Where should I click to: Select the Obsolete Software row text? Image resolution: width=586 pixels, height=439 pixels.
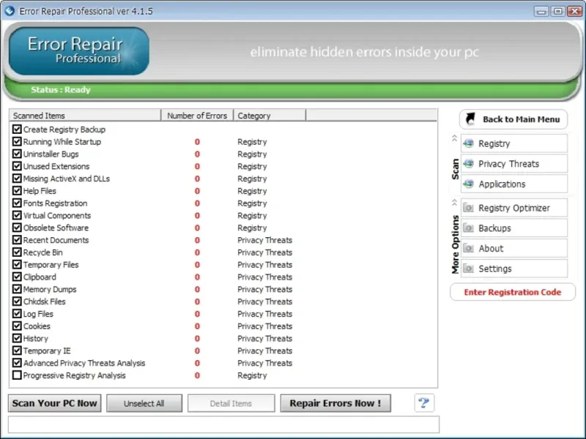click(x=56, y=228)
